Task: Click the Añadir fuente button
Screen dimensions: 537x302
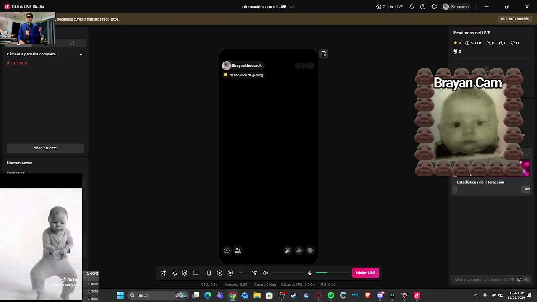Action: point(45,148)
